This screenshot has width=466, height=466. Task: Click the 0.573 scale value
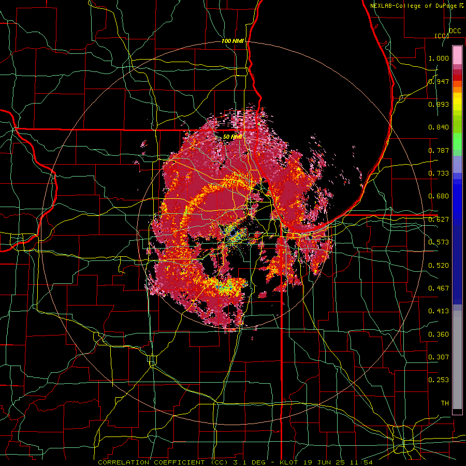pyautogui.click(x=439, y=242)
